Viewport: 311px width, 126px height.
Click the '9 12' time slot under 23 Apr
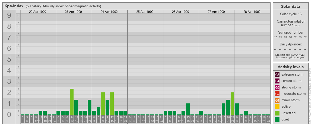click(72, 119)
